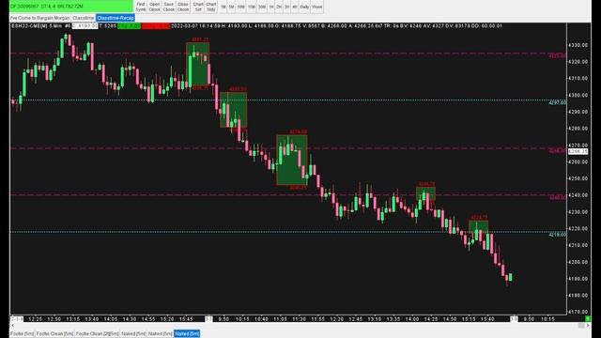Open the Classtime chartbook tab
The height and width of the screenshot is (338, 601).
(84, 18)
